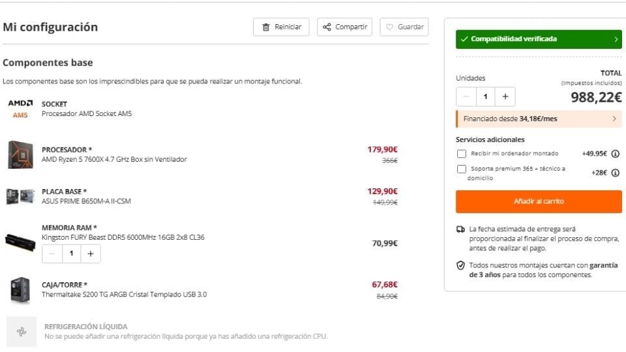This screenshot has height=352, width=626.
Task: Click the delivery truck icon
Action: [x=461, y=229]
